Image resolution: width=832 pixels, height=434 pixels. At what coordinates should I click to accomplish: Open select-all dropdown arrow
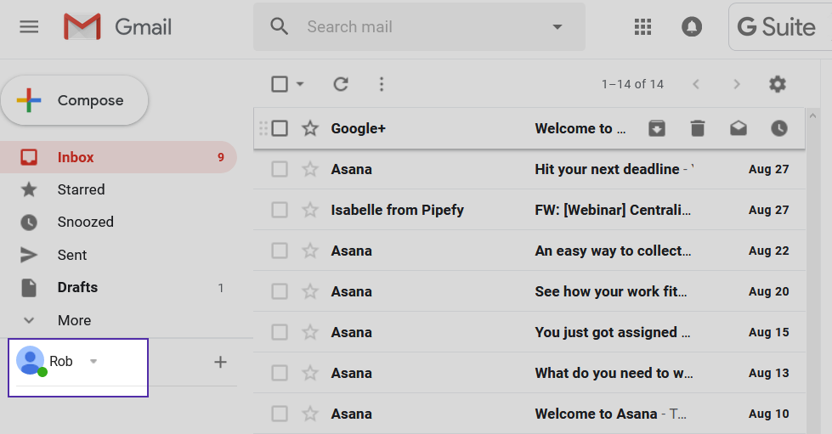(x=300, y=84)
